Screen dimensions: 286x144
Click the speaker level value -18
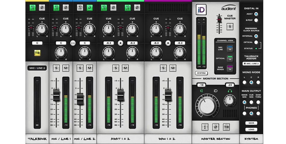tap(201, 85)
